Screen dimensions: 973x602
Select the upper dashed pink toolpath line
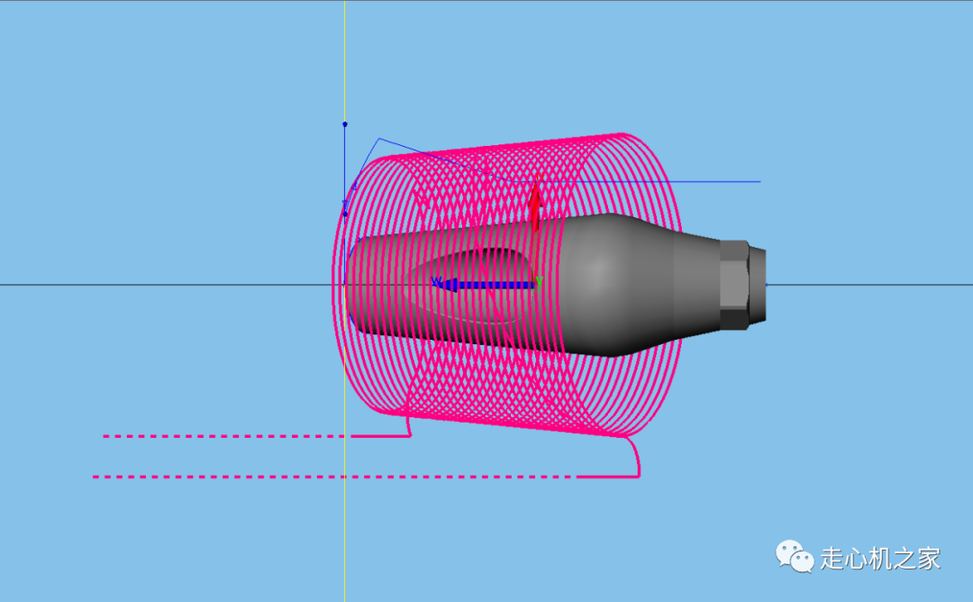(225, 436)
